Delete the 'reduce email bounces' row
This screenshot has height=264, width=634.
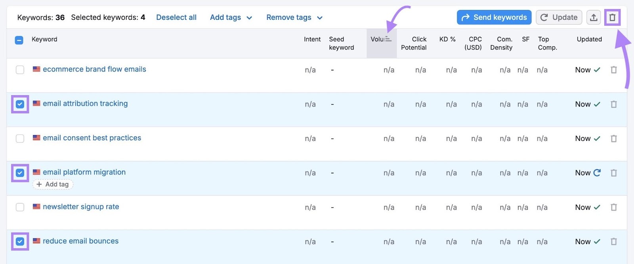click(613, 242)
